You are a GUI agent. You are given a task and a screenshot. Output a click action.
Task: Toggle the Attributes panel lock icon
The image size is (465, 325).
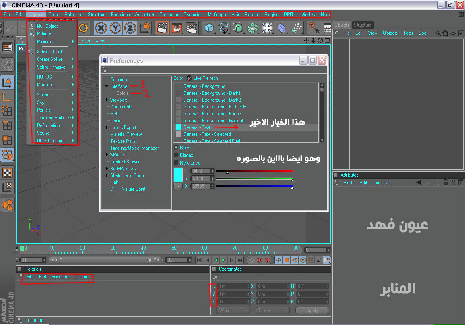click(446, 183)
